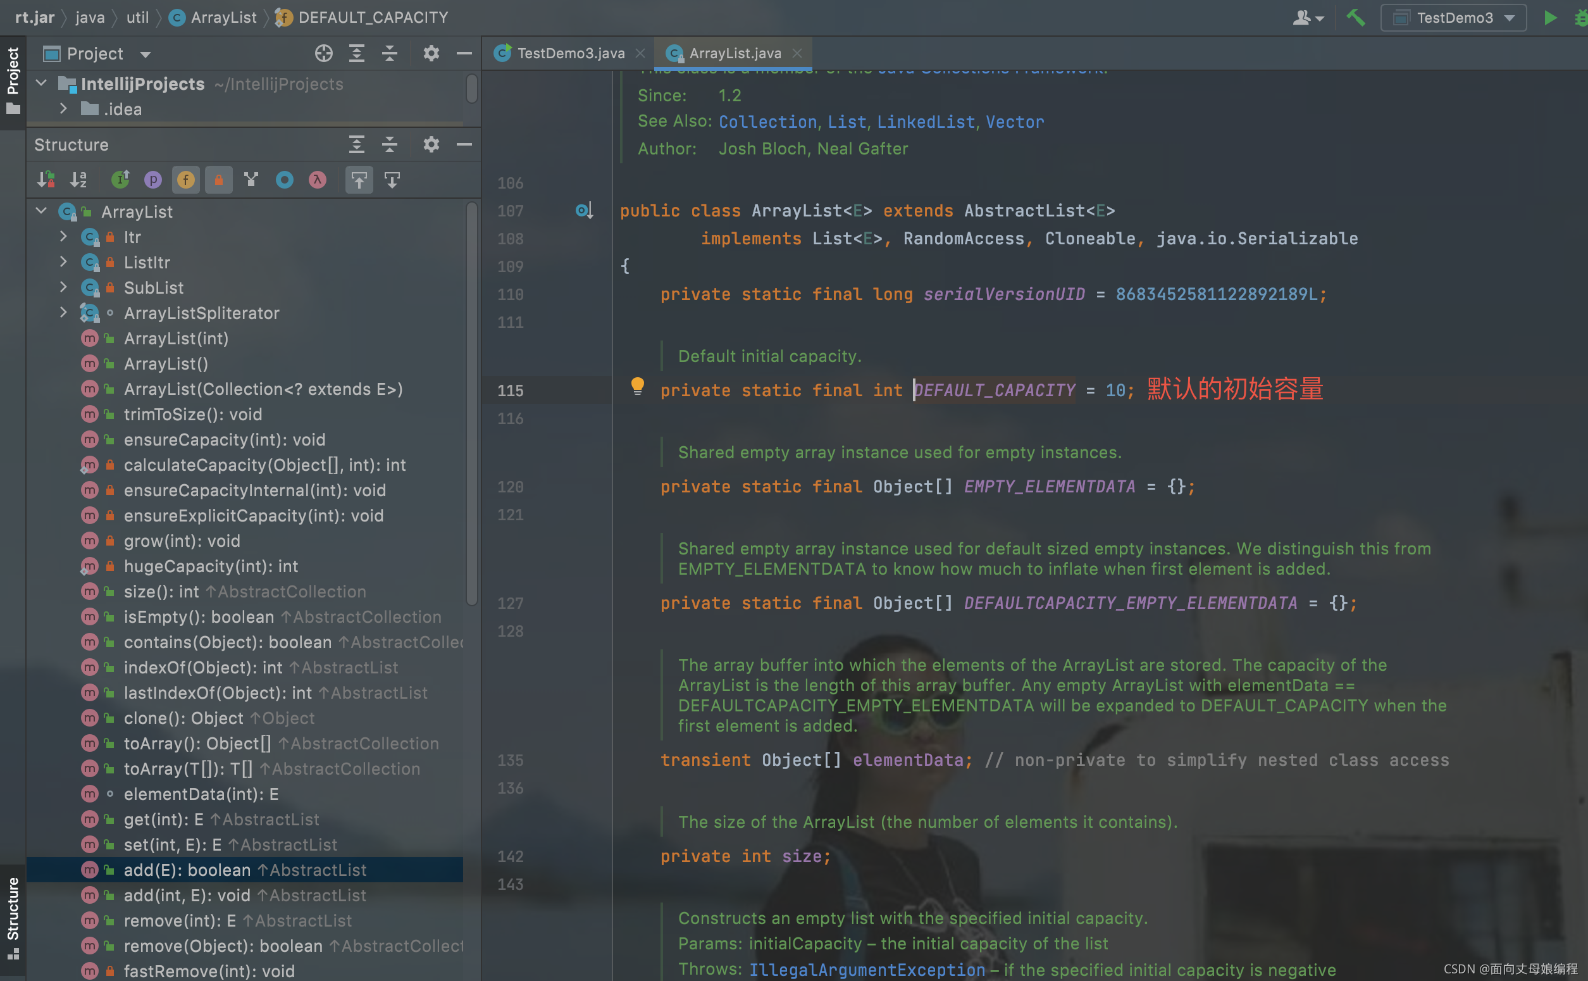Image resolution: width=1588 pixels, height=981 pixels.
Task: Click Autoscroll to Source icon
Action: click(359, 180)
